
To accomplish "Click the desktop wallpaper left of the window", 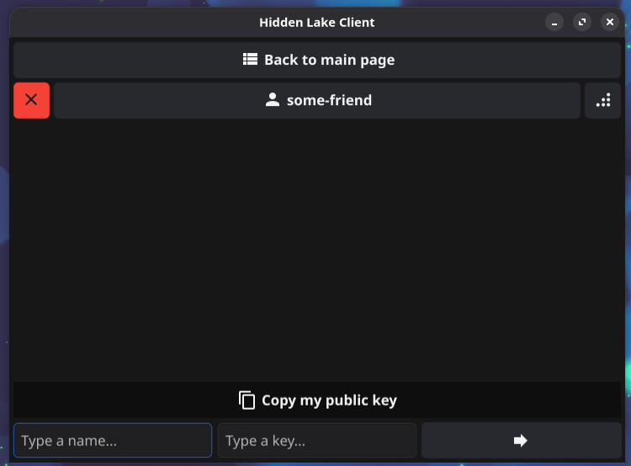I will coord(3,252).
